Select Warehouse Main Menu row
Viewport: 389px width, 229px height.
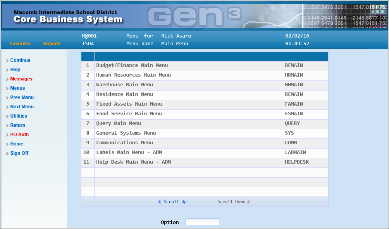(x=205, y=85)
